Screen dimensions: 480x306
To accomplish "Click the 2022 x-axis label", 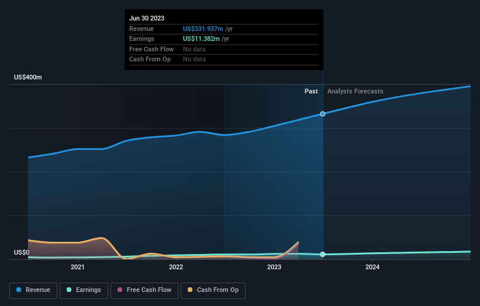I will [176, 267].
